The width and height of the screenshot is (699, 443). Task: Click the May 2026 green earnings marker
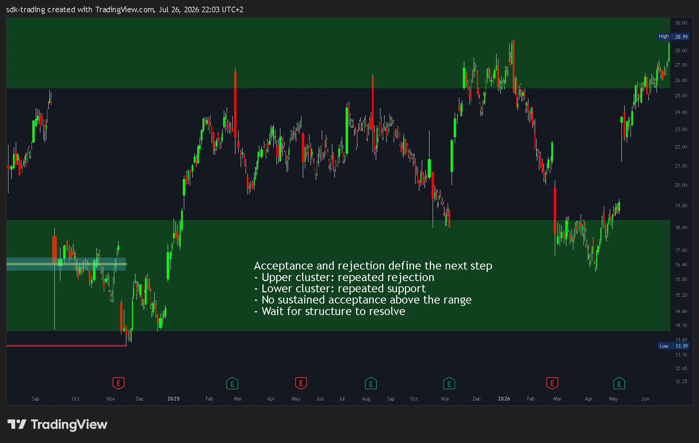[x=619, y=383]
